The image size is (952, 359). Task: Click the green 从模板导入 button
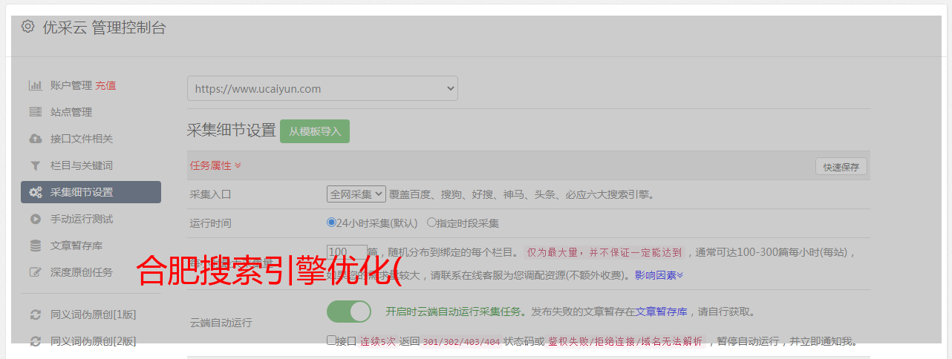pyautogui.click(x=315, y=131)
